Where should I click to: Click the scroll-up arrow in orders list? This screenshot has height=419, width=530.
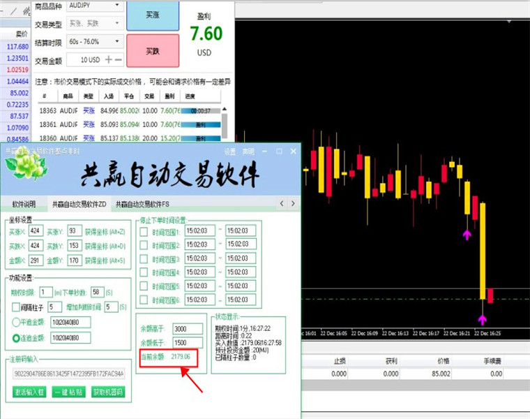(x=224, y=109)
